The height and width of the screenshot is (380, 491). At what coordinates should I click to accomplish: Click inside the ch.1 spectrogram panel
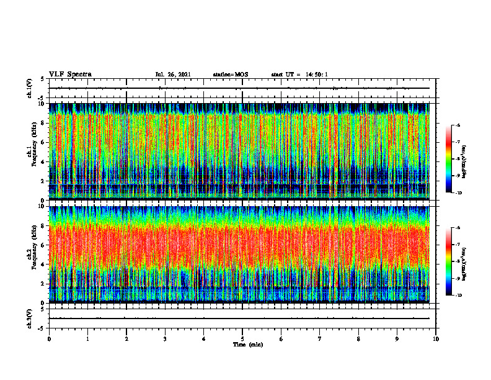(239, 152)
